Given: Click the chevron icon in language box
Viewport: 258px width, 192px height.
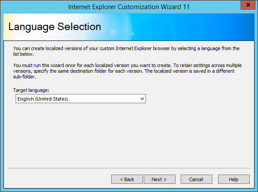Looking at the screenshot, I should pos(142,99).
